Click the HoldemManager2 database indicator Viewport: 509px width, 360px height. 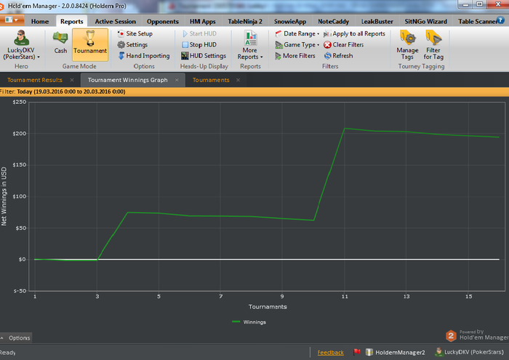395,352
